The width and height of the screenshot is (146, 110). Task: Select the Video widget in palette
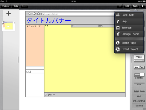tap(139, 58)
